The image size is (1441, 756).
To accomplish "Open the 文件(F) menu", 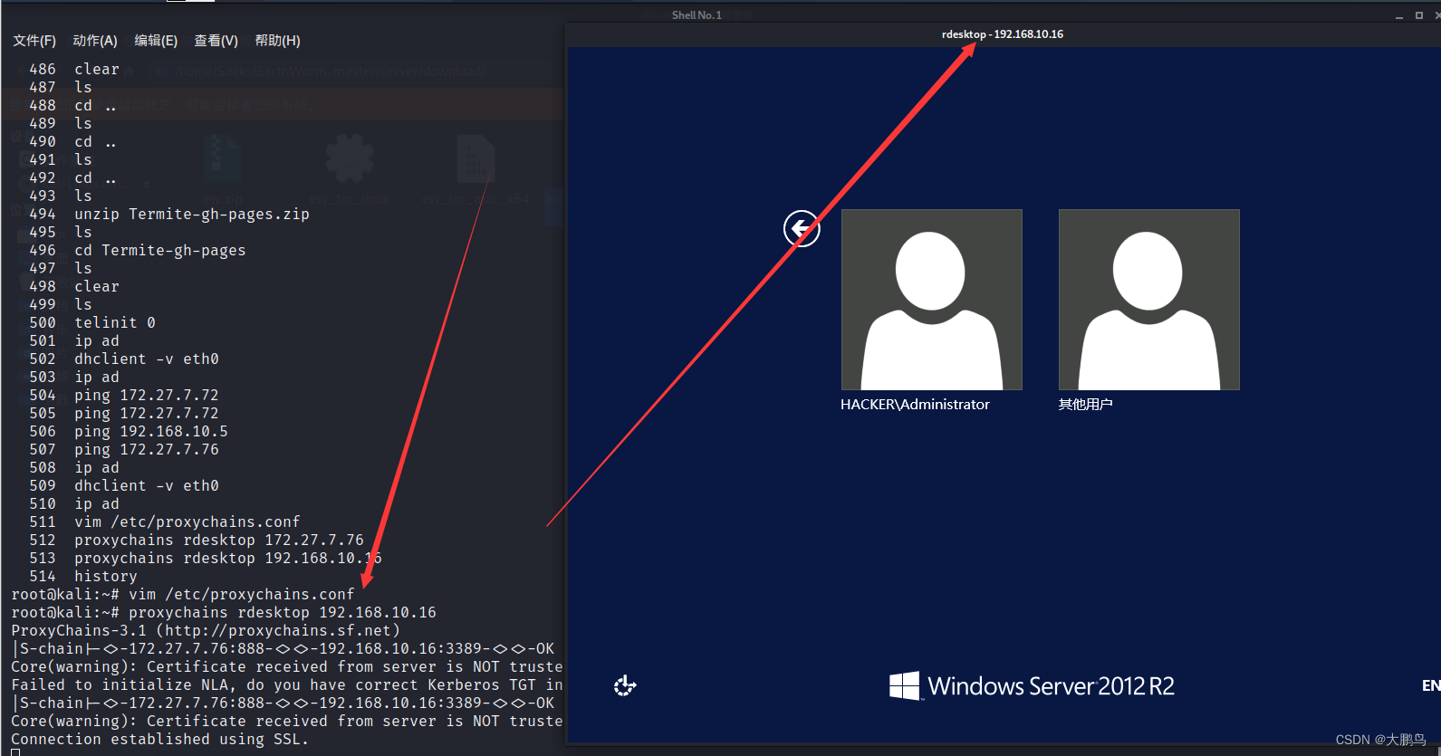I will tap(34, 41).
